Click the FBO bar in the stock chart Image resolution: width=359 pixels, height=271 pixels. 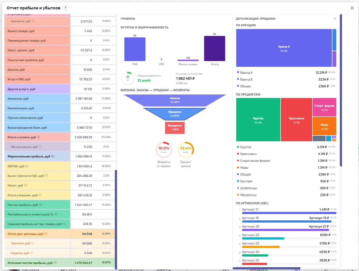[135, 49]
